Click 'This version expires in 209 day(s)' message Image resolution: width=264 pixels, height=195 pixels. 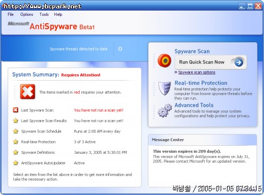tap(187, 151)
